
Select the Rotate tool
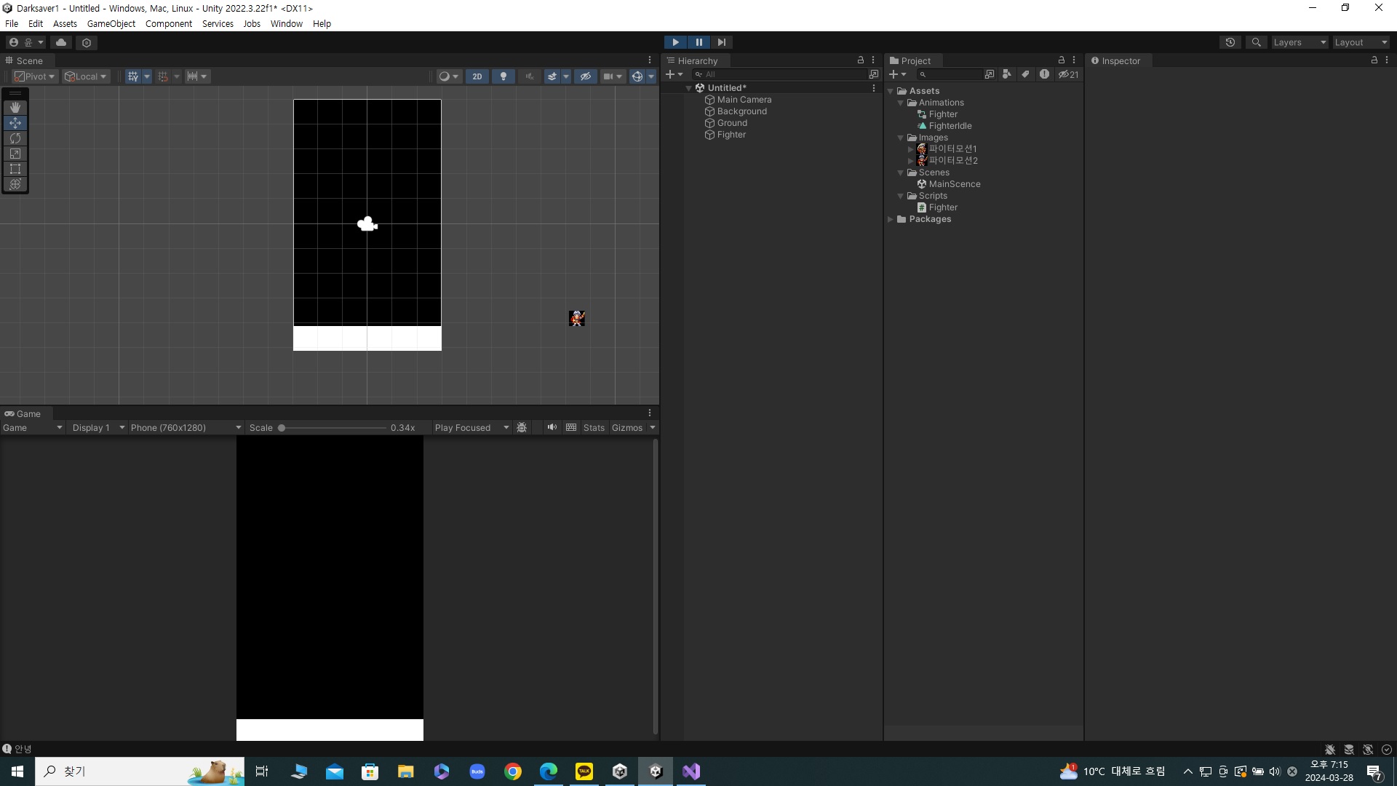tap(15, 138)
